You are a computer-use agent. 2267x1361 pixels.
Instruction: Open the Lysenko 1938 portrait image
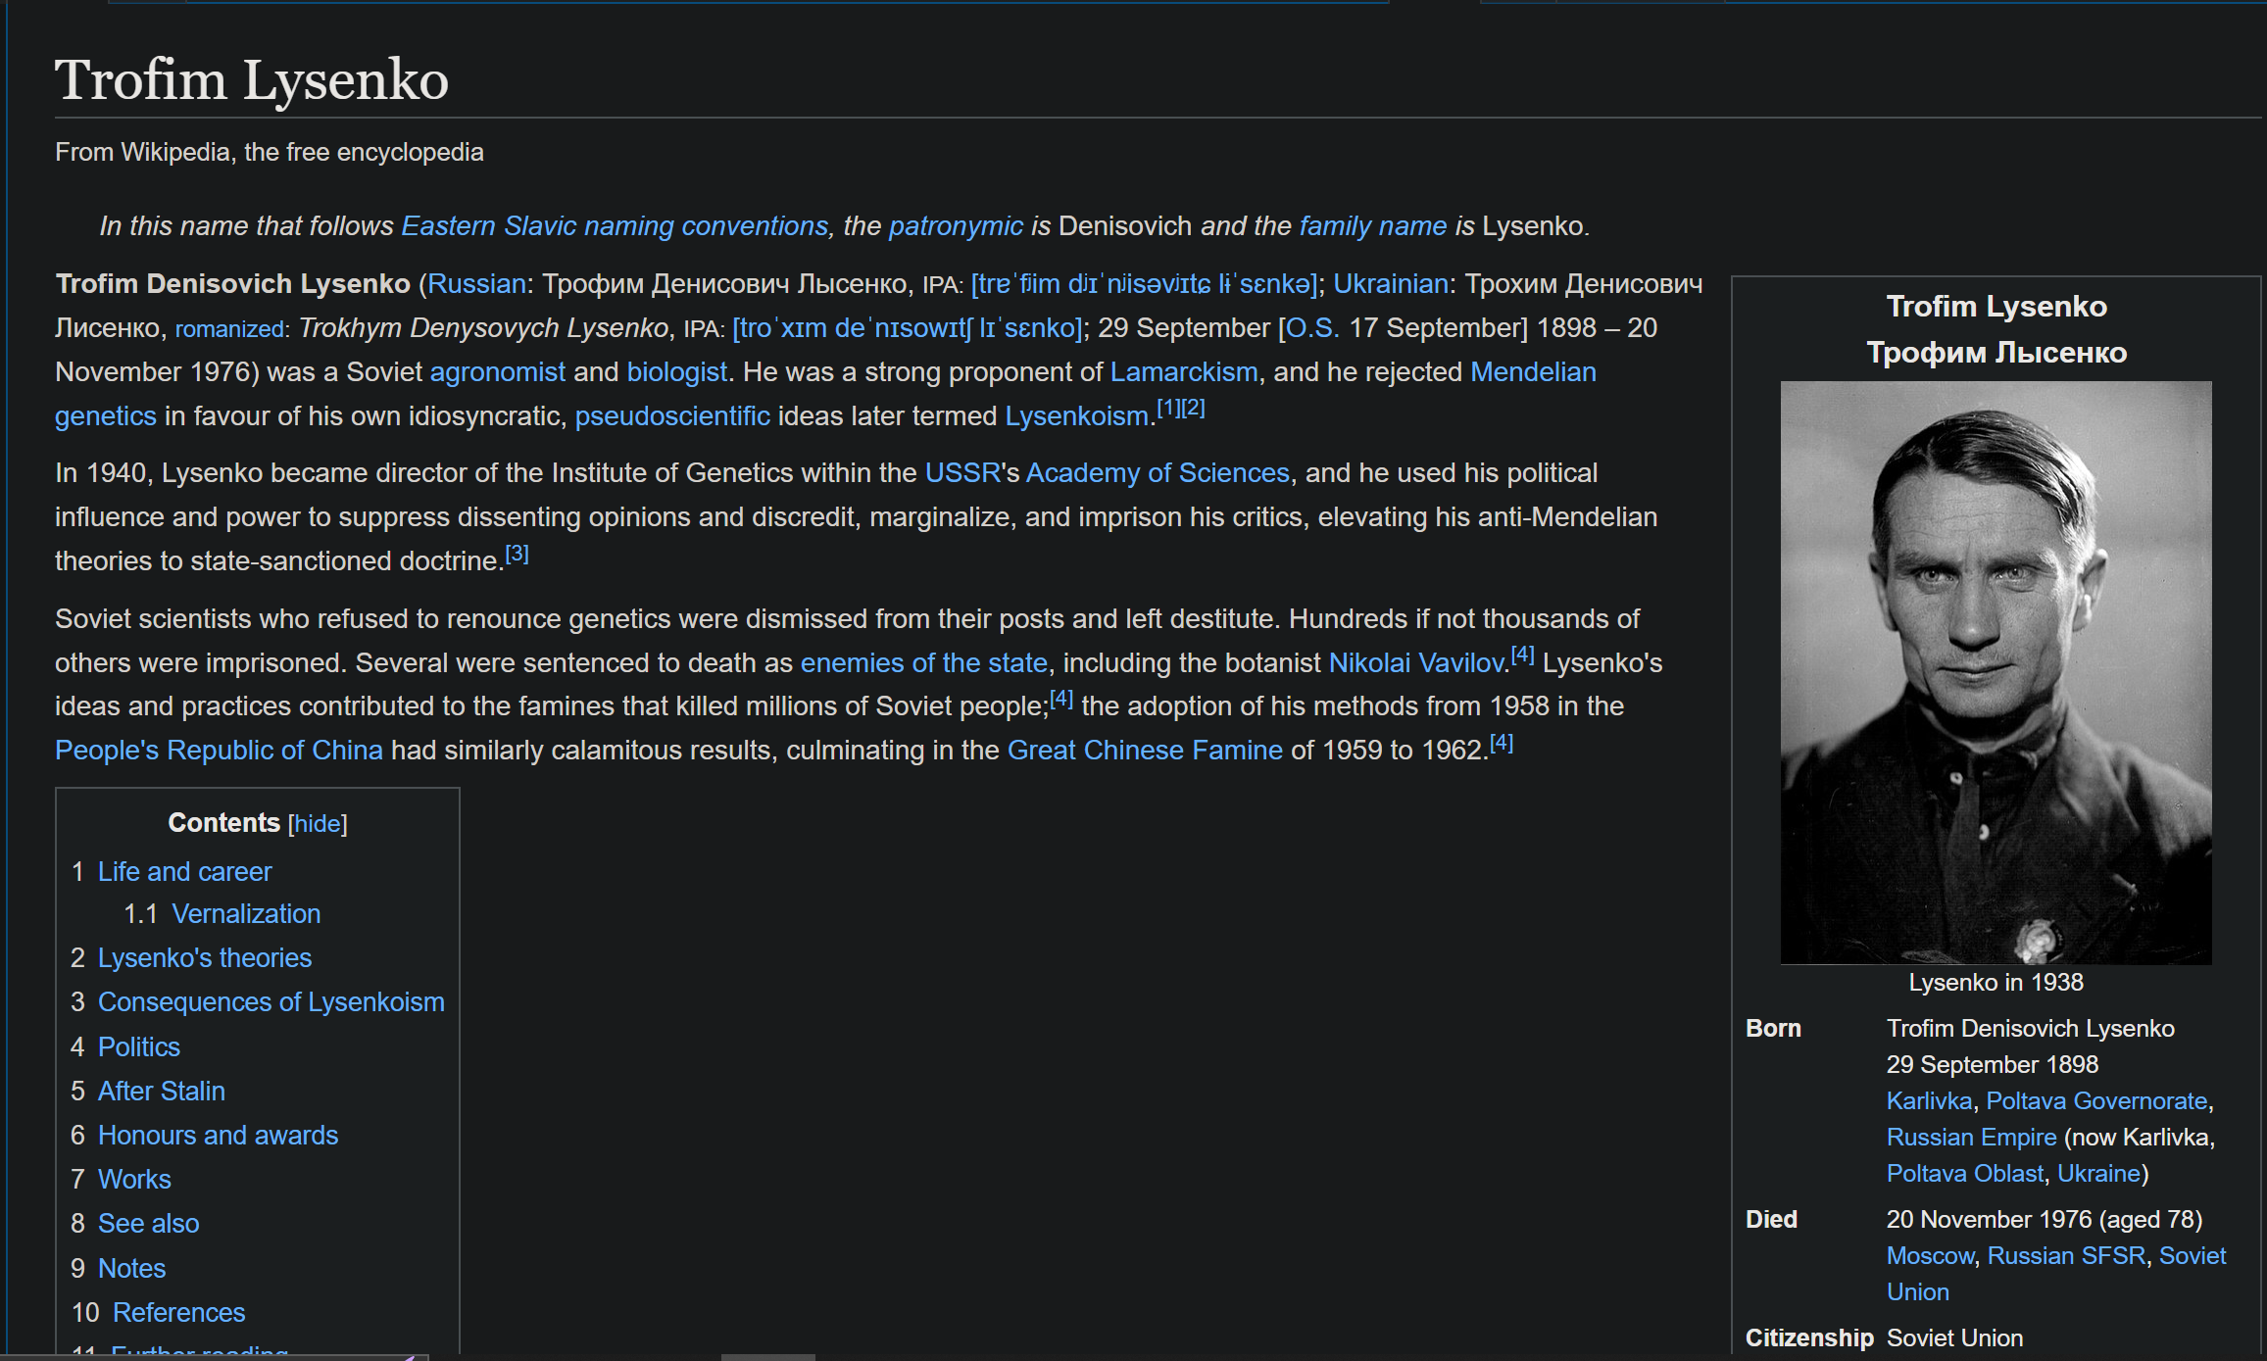click(x=1996, y=672)
